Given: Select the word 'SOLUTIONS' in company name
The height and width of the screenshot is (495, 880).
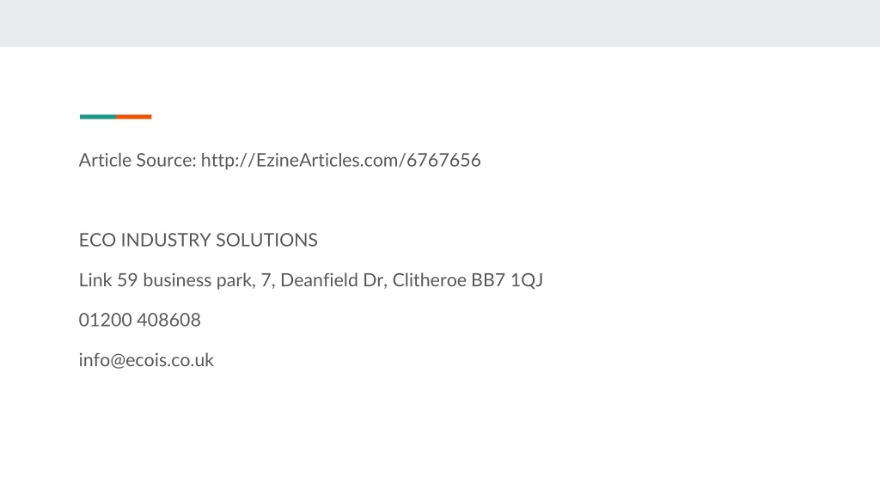Looking at the screenshot, I should click(x=266, y=241).
